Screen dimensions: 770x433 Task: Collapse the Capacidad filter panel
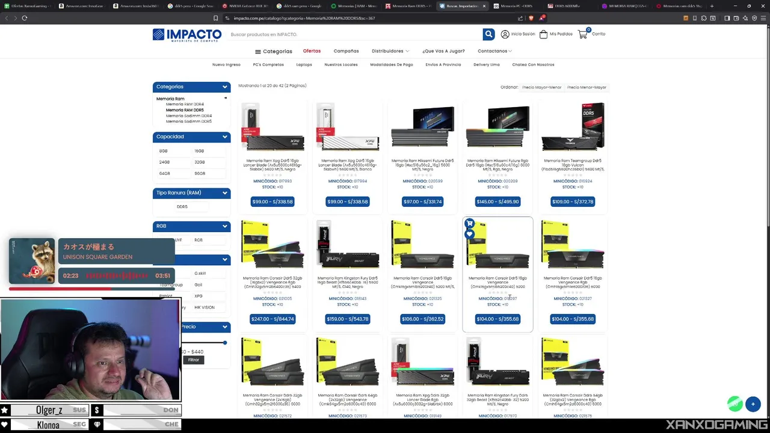pos(224,137)
